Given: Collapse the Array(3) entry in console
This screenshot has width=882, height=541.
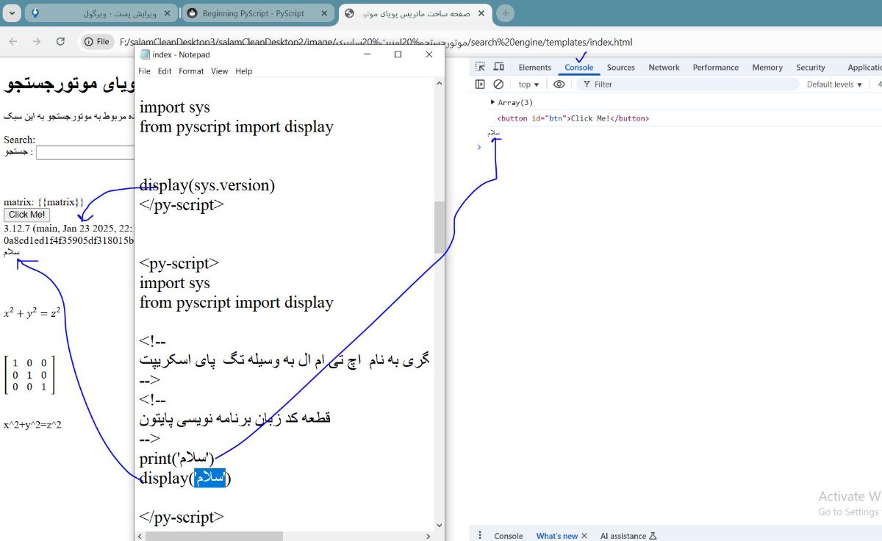Looking at the screenshot, I should tap(492, 102).
